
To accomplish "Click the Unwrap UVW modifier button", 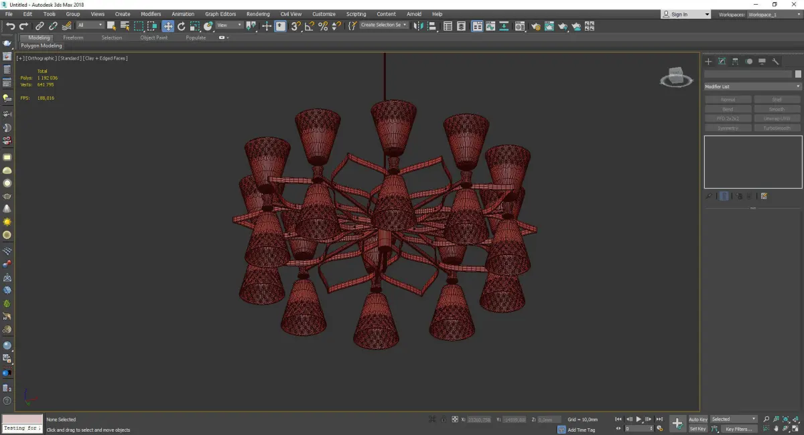I will tap(777, 118).
